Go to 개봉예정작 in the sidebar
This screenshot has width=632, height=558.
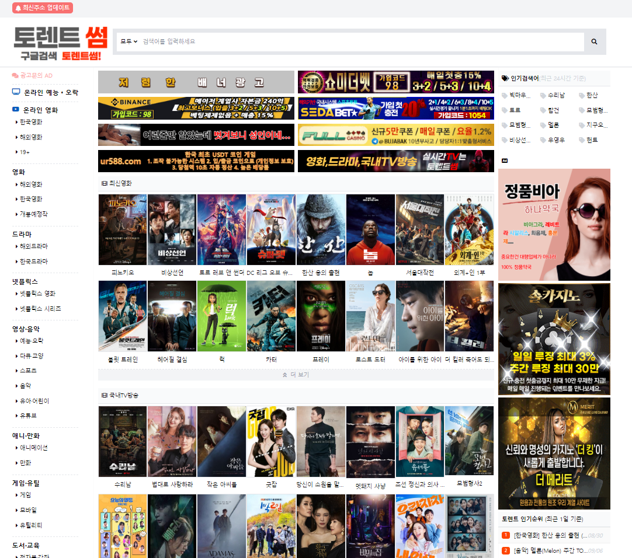pos(34,214)
